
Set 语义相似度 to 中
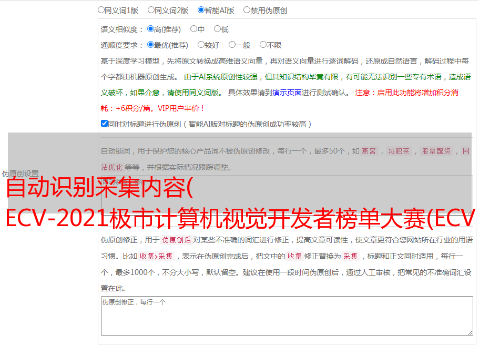point(193,29)
